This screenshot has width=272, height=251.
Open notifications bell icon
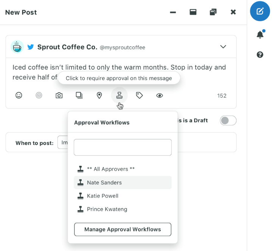pos(260,34)
